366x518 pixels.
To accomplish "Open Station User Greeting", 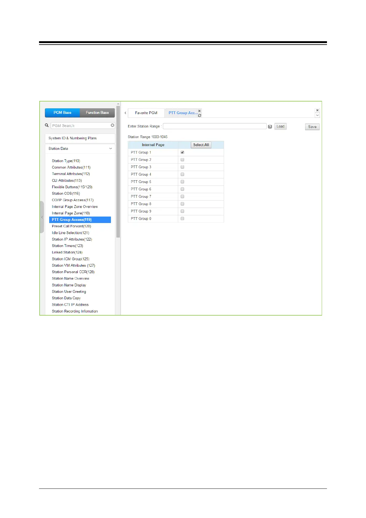I will tap(69, 292).
